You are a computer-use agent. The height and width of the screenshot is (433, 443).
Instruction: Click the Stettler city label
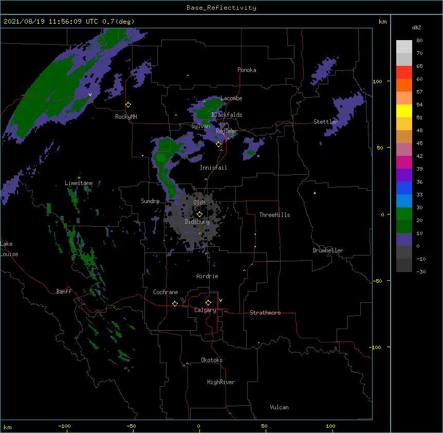(x=326, y=122)
